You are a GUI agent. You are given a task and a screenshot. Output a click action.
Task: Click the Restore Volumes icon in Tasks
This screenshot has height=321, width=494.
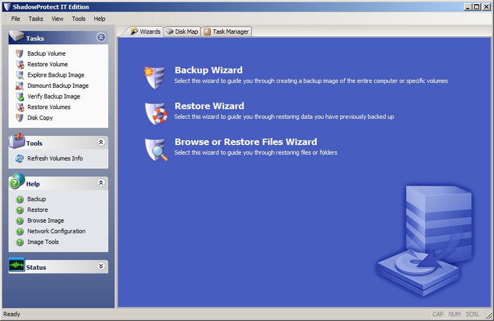pyautogui.click(x=20, y=107)
